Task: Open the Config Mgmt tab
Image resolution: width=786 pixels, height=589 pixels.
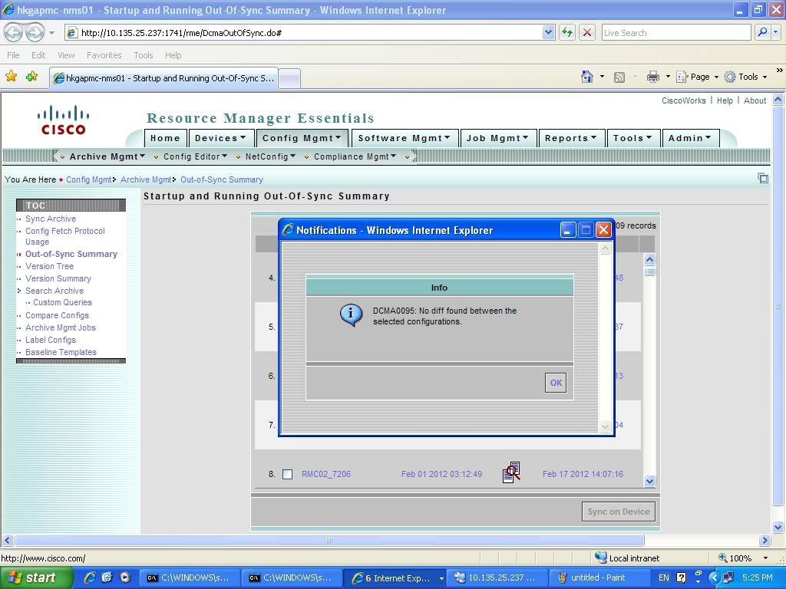Action: (302, 138)
